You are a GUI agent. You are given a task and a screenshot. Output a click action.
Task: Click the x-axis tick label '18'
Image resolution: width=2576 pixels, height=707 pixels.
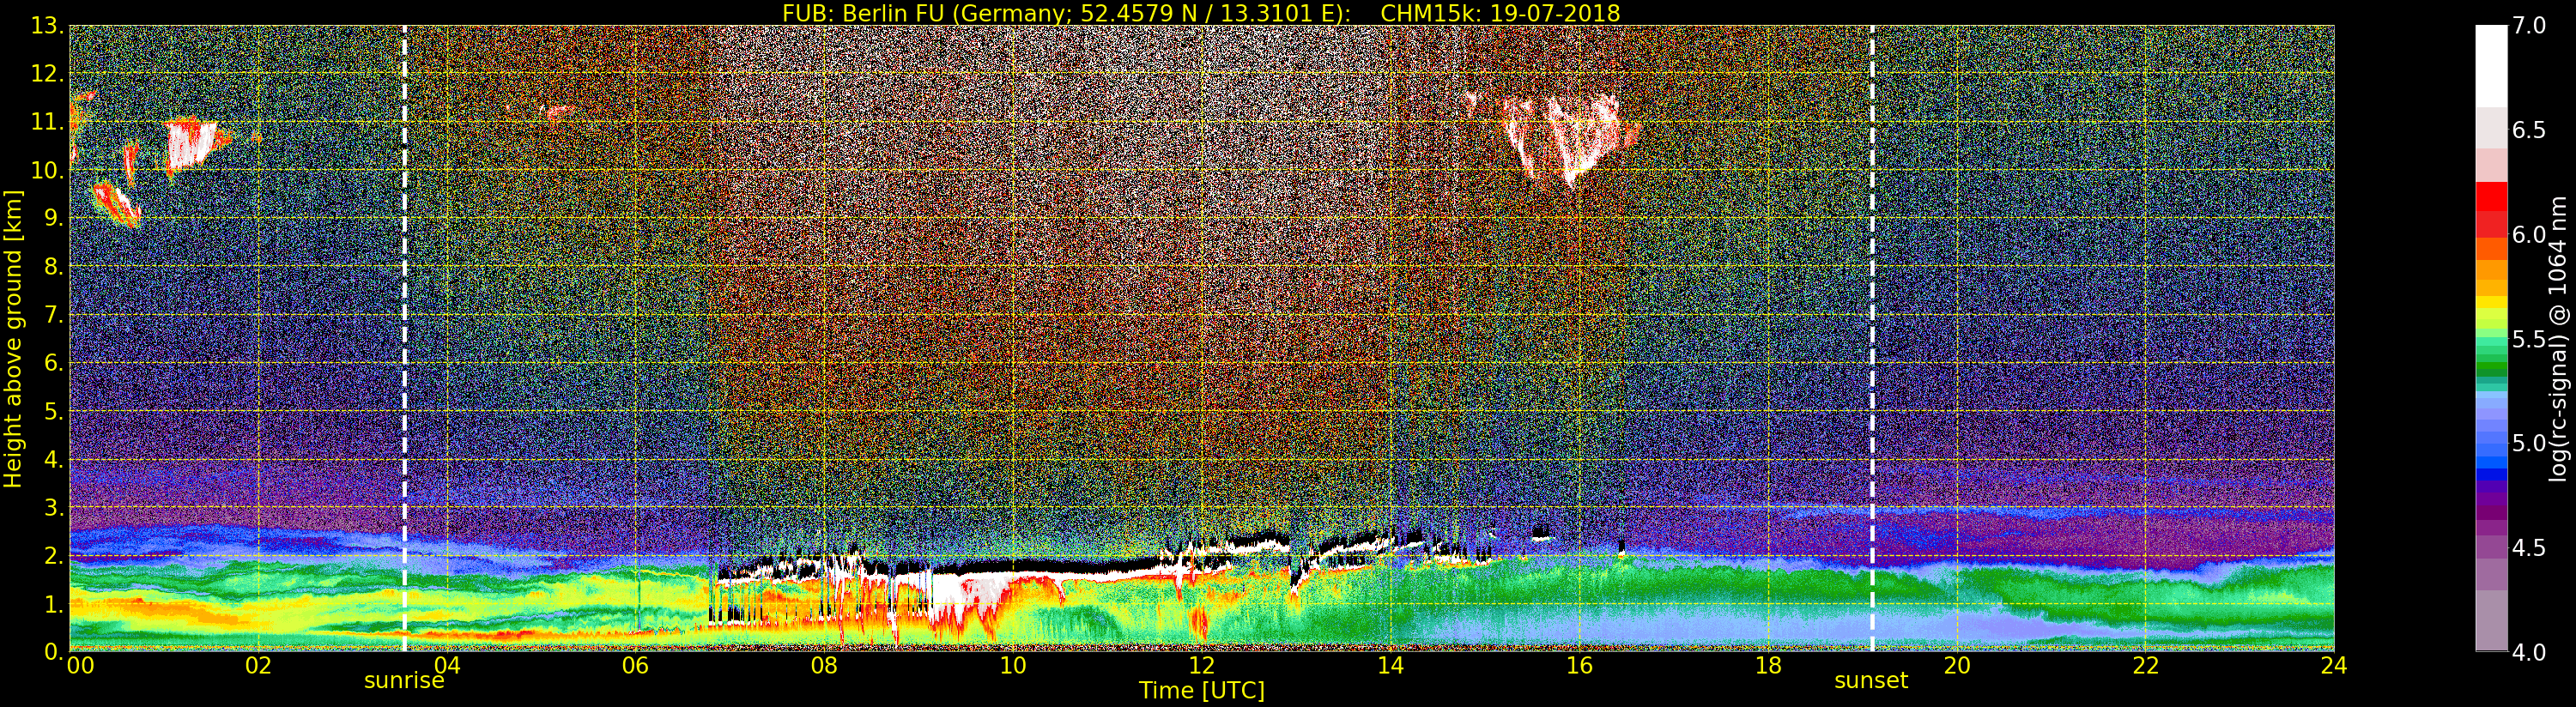tap(1768, 666)
